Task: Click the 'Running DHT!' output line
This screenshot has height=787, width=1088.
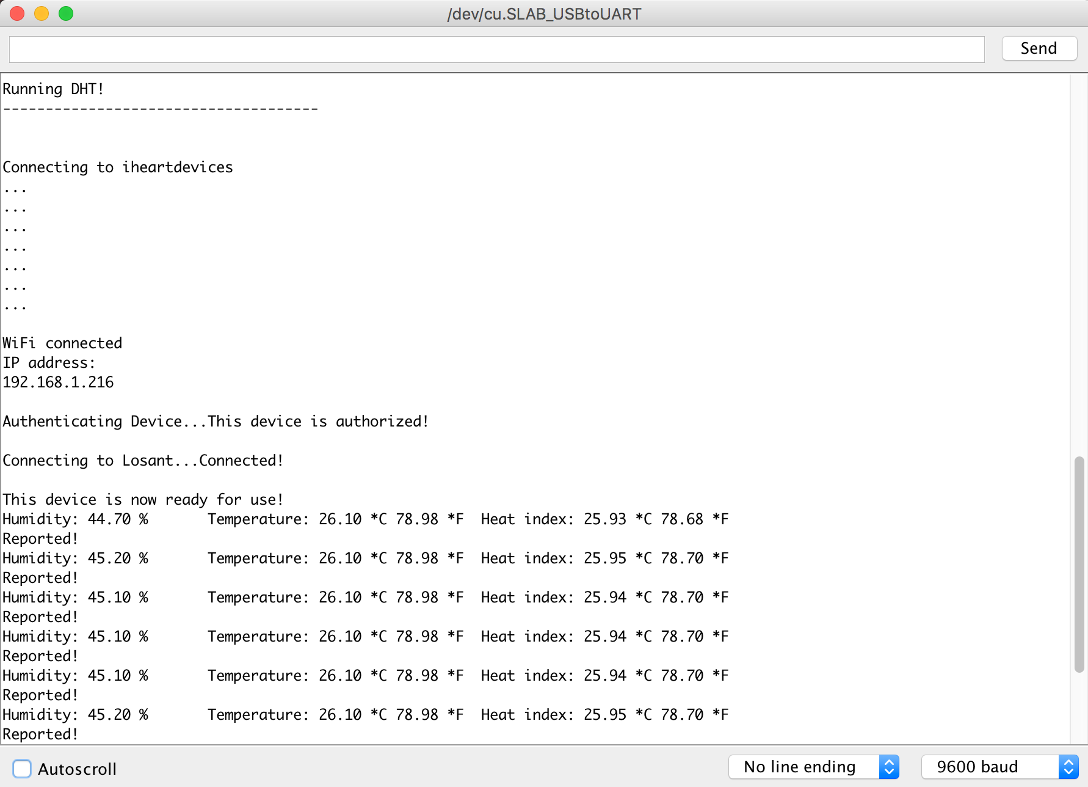Action: (x=54, y=89)
